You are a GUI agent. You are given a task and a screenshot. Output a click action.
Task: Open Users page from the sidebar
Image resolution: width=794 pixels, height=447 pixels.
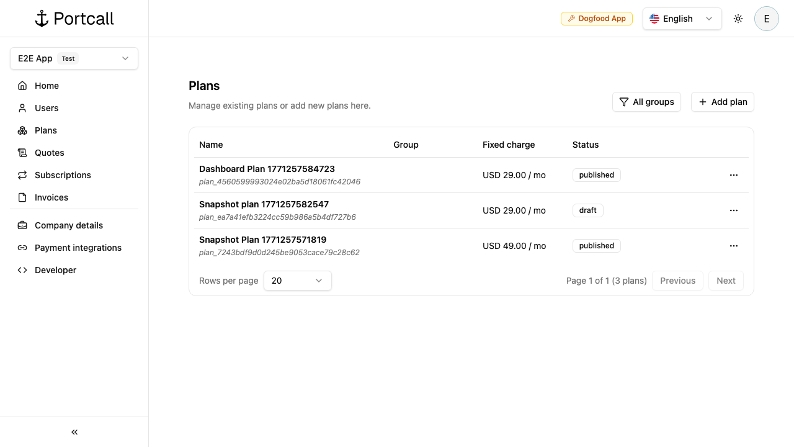click(47, 108)
